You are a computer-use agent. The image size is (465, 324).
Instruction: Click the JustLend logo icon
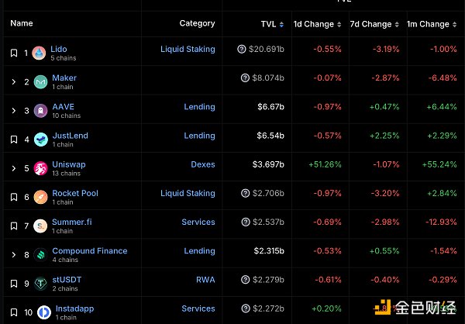(x=40, y=140)
